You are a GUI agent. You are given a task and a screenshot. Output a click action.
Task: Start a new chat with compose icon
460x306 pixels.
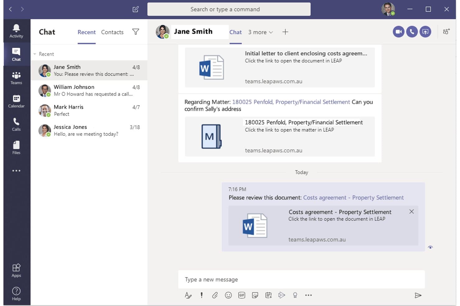coord(136,9)
